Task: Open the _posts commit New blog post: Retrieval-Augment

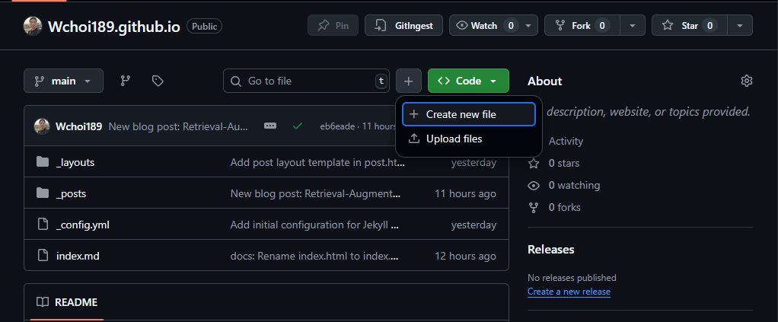Action: coord(315,193)
